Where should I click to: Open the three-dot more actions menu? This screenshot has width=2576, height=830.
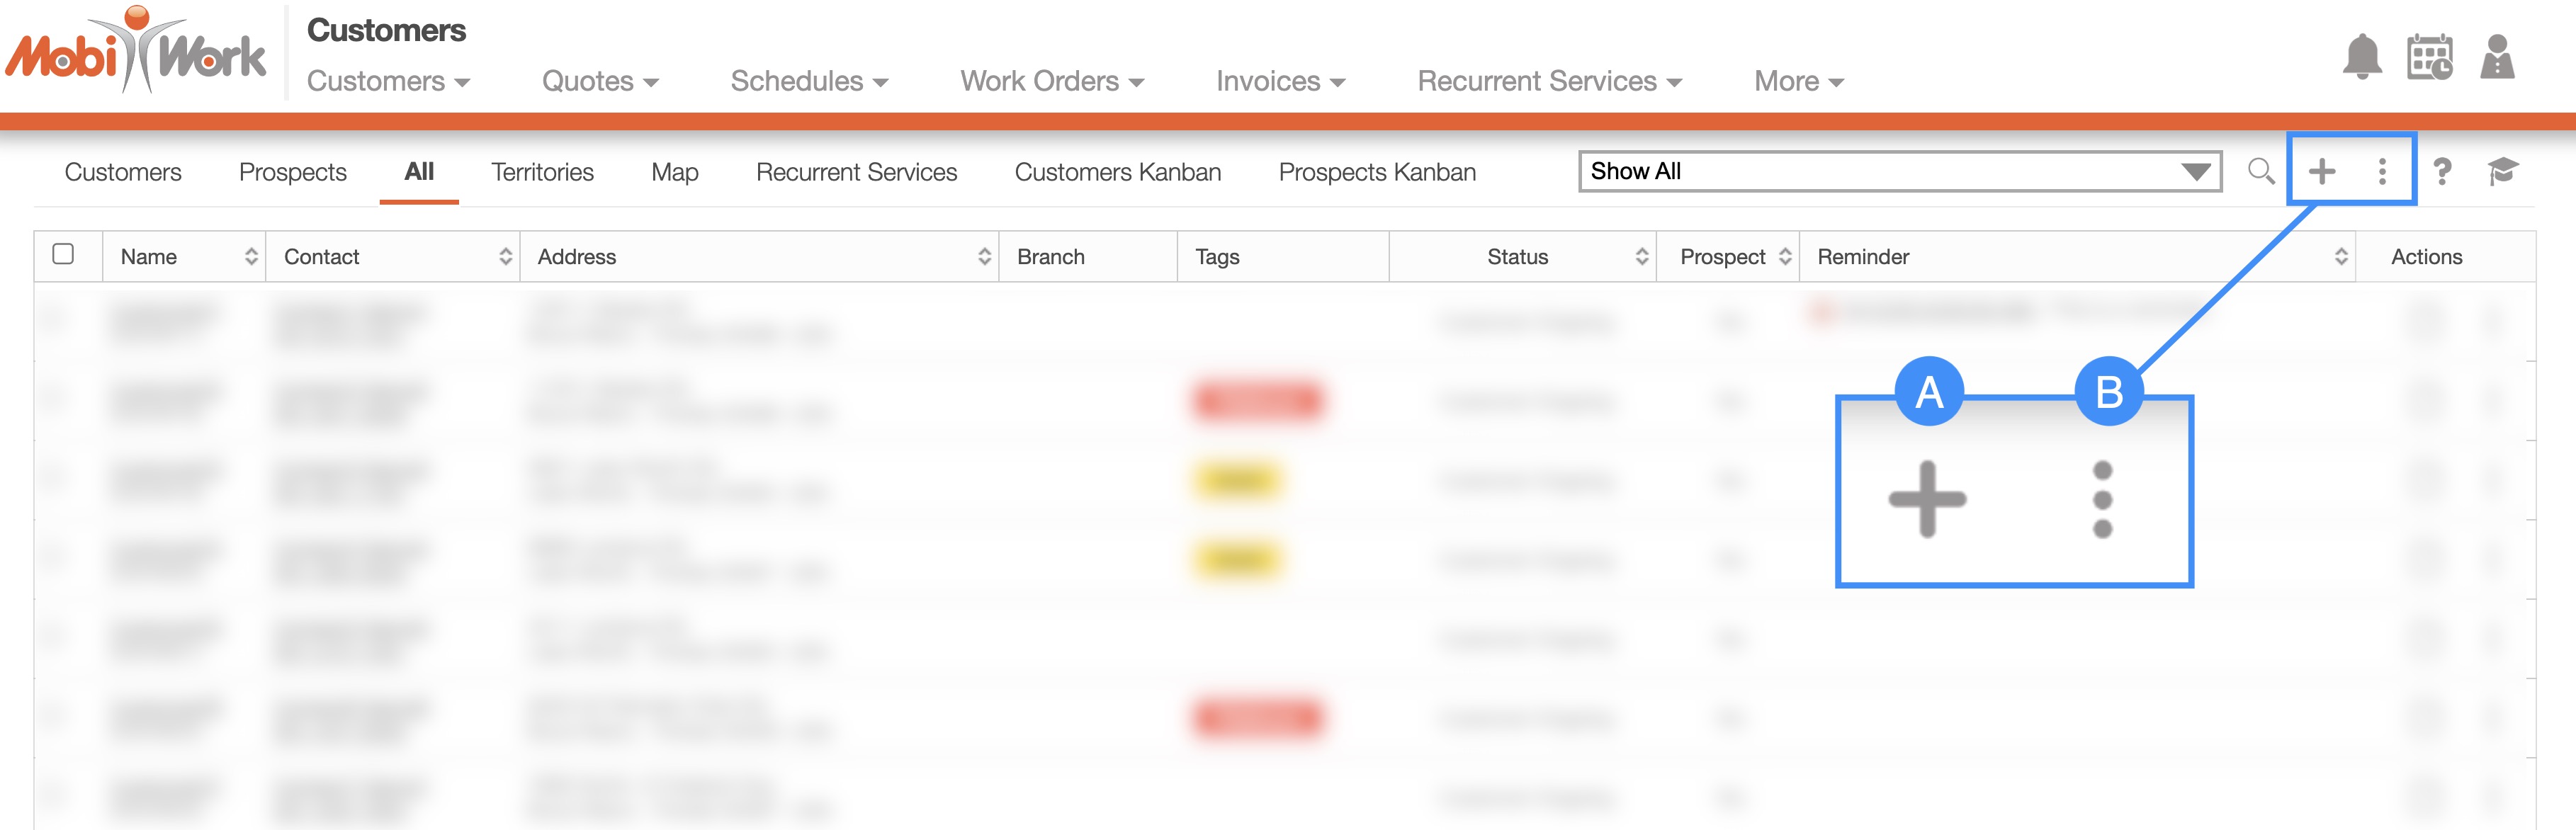click(x=2382, y=171)
